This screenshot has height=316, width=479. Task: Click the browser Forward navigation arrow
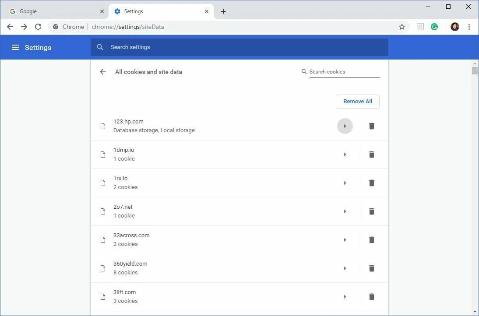24,27
